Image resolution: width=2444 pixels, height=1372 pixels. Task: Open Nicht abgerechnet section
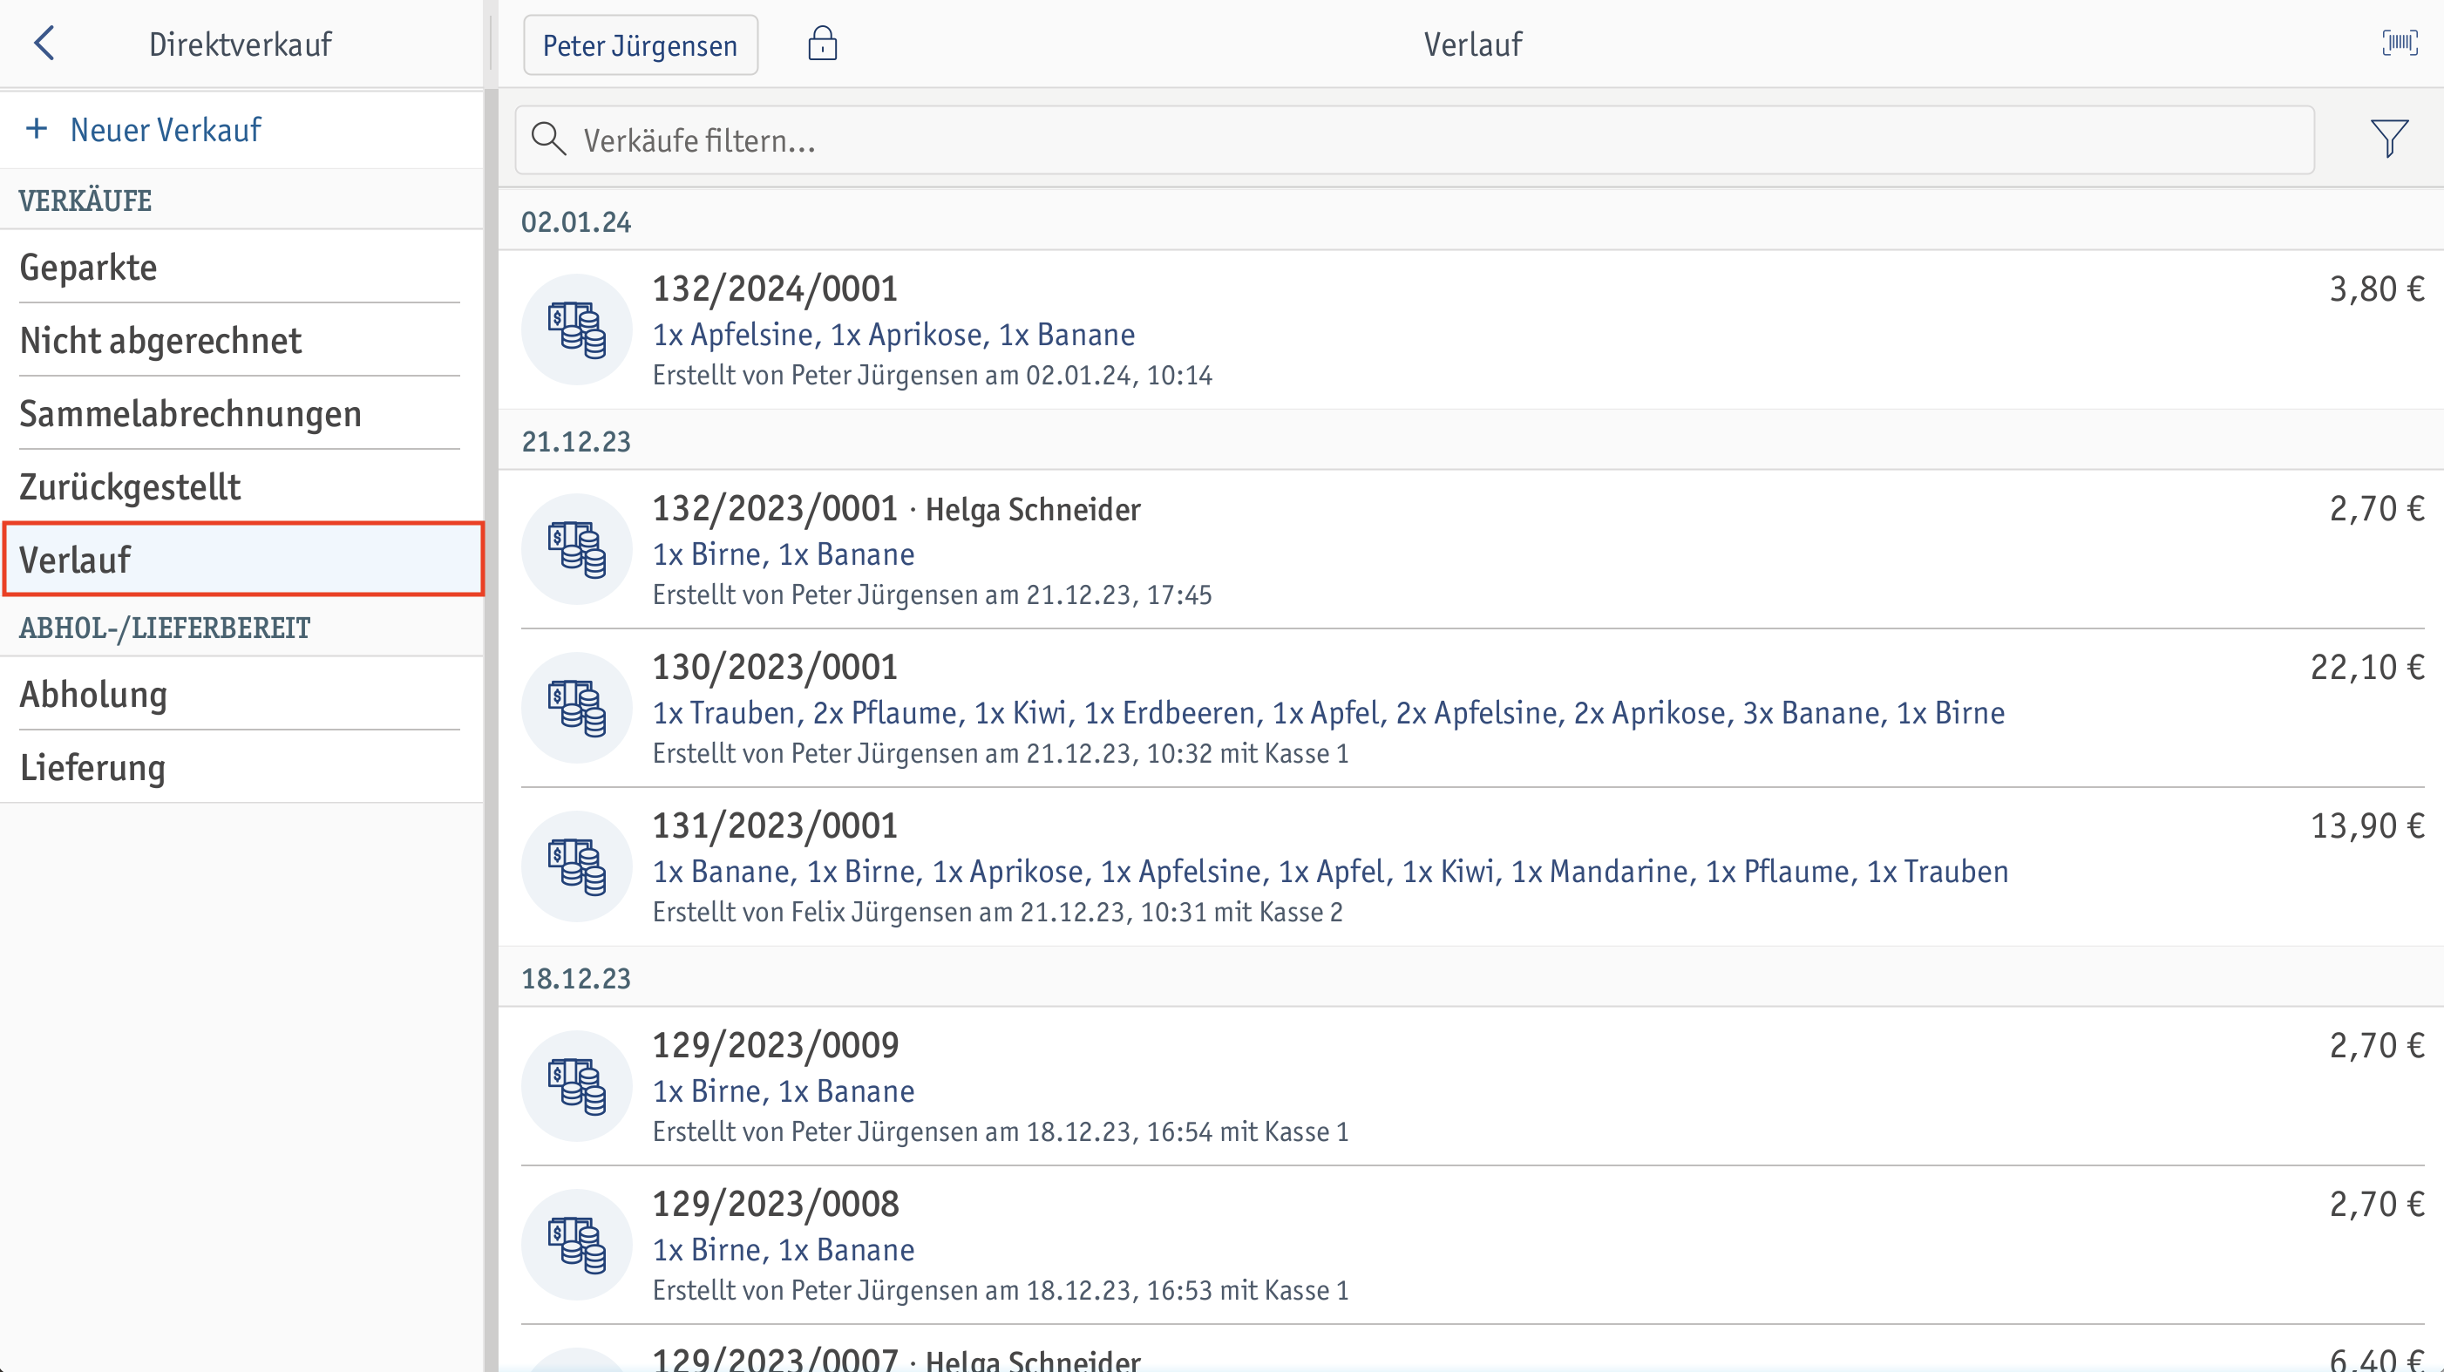click(241, 340)
